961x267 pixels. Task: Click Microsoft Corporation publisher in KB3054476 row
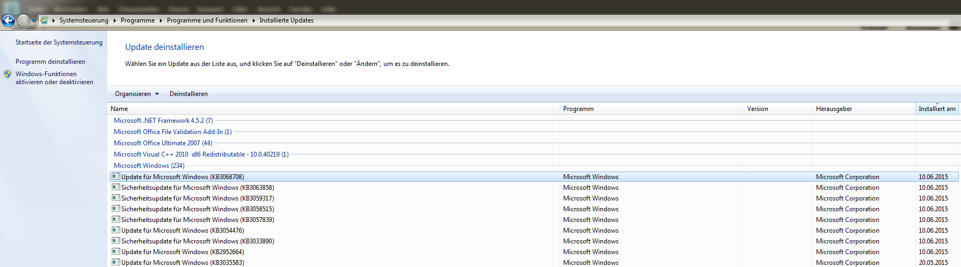(848, 231)
